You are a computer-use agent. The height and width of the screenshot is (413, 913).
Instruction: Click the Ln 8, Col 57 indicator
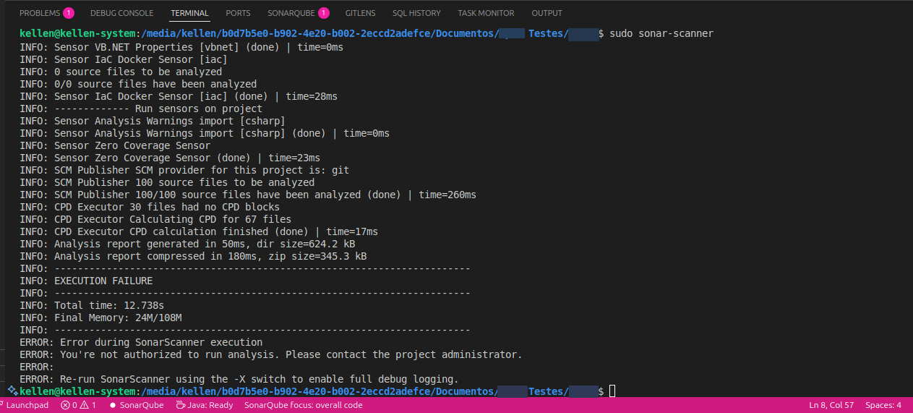point(831,405)
